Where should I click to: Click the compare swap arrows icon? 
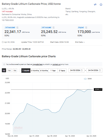(x=95, y=4)
